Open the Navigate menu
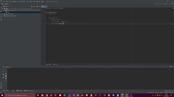 (x=14, y=1)
